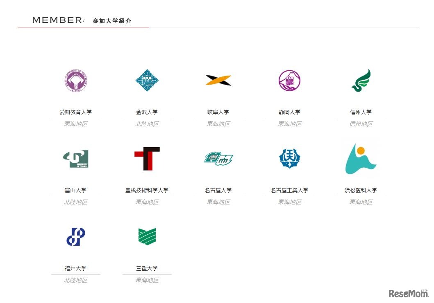Select the 浜松医科大学 link
The height and width of the screenshot is (303, 434).
coord(361,190)
